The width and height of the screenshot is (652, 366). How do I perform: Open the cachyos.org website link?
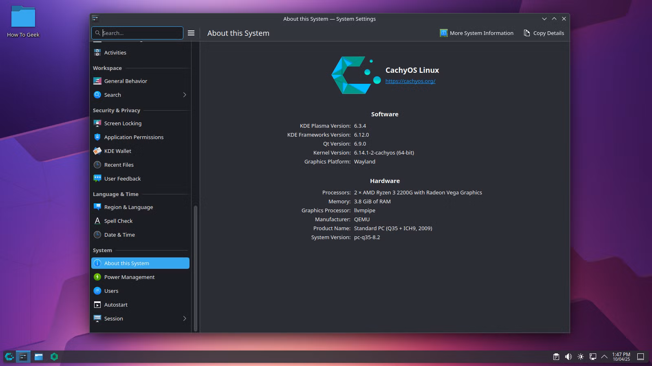click(x=410, y=81)
